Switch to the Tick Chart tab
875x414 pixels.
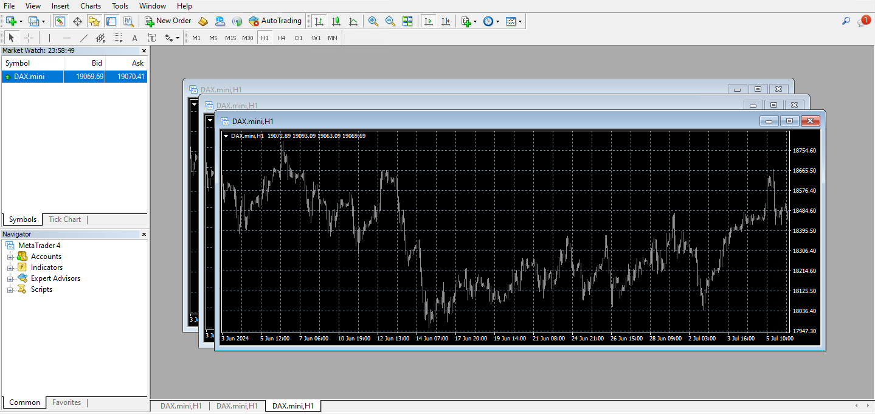coord(64,219)
